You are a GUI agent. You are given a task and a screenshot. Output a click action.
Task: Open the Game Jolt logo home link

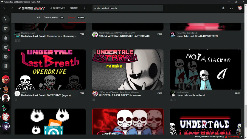(x=32, y=8)
